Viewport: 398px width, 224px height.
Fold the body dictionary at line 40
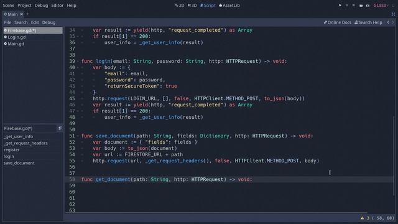[x=78, y=68]
